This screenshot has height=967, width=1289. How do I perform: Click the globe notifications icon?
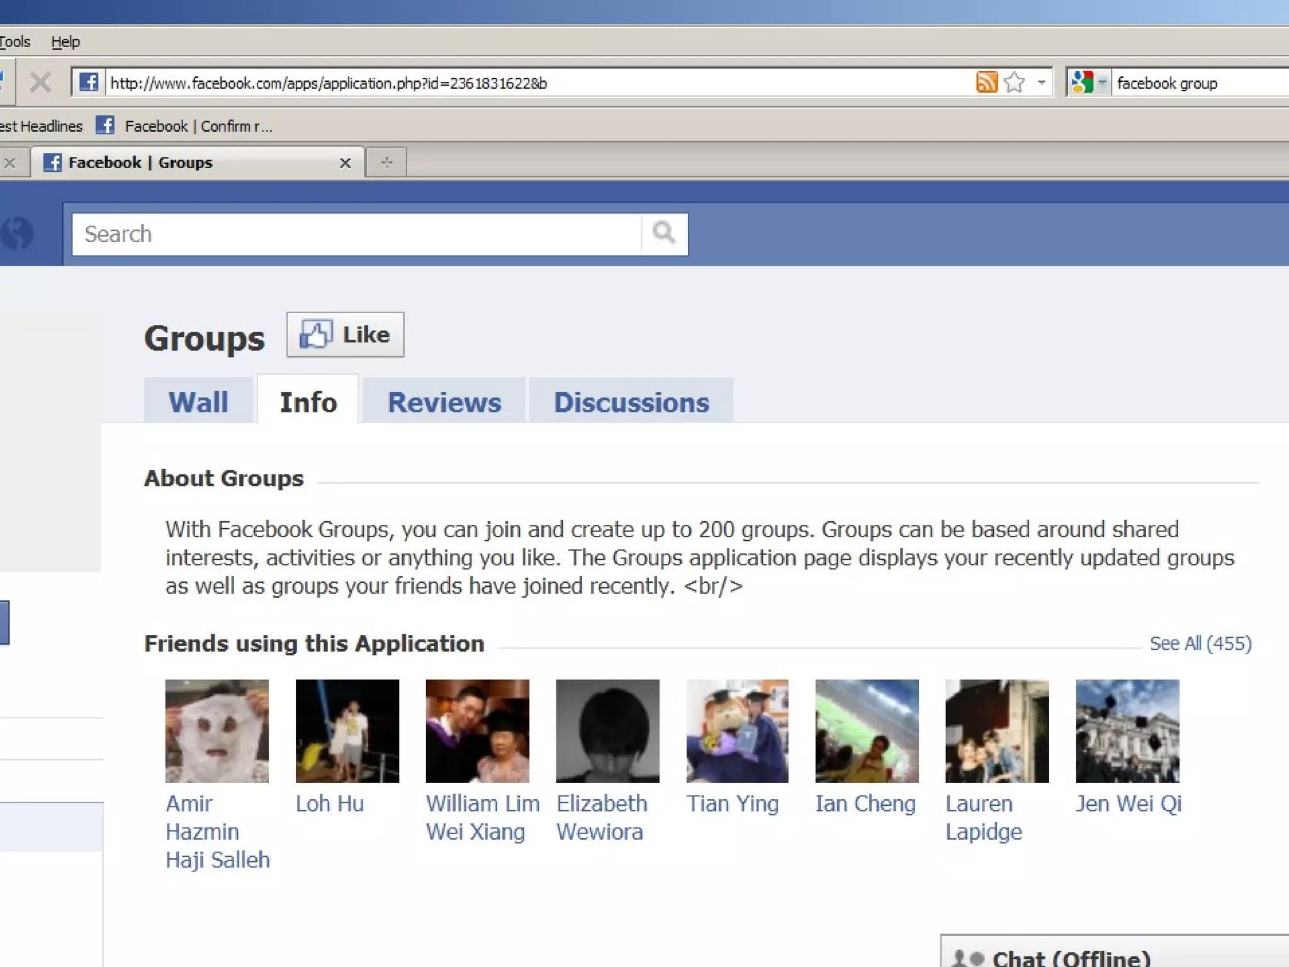18,234
